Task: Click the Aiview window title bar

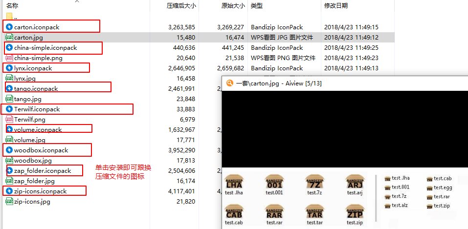Action: point(345,83)
